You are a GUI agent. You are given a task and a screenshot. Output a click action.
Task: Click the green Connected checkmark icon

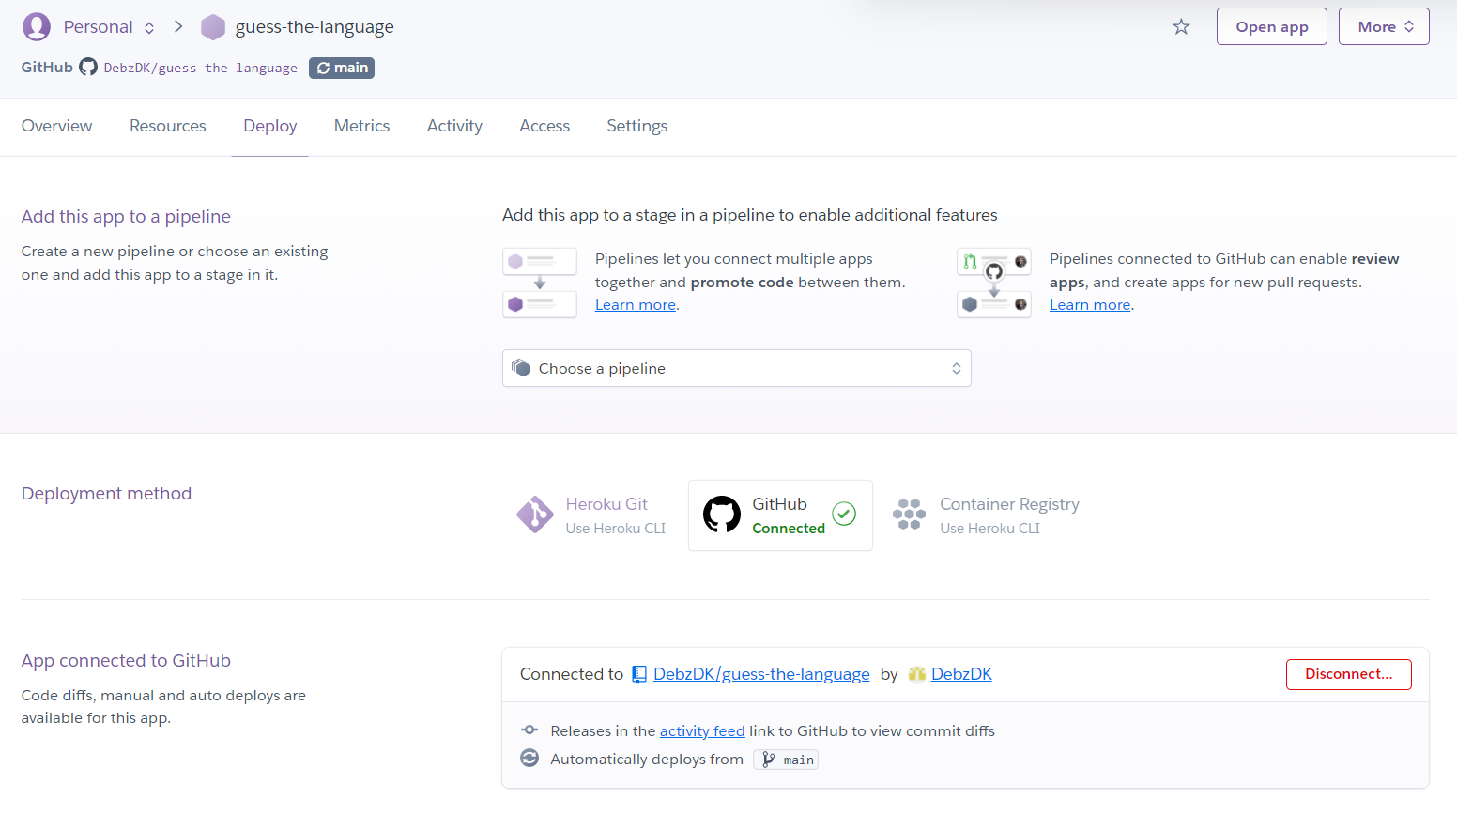844,514
